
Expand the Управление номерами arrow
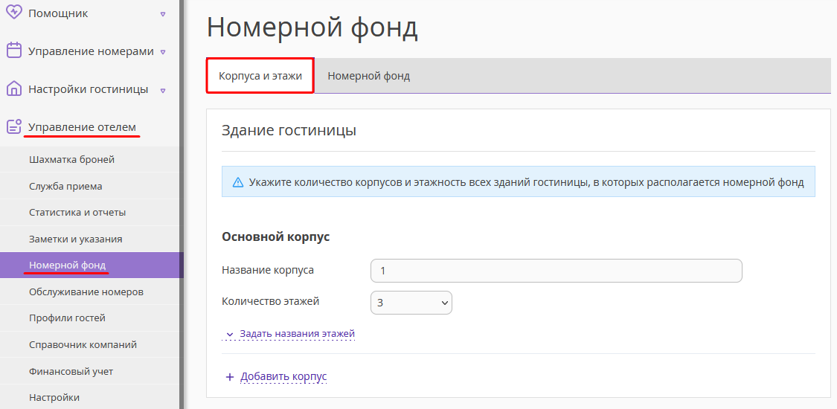pyautogui.click(x=163, y=52)
